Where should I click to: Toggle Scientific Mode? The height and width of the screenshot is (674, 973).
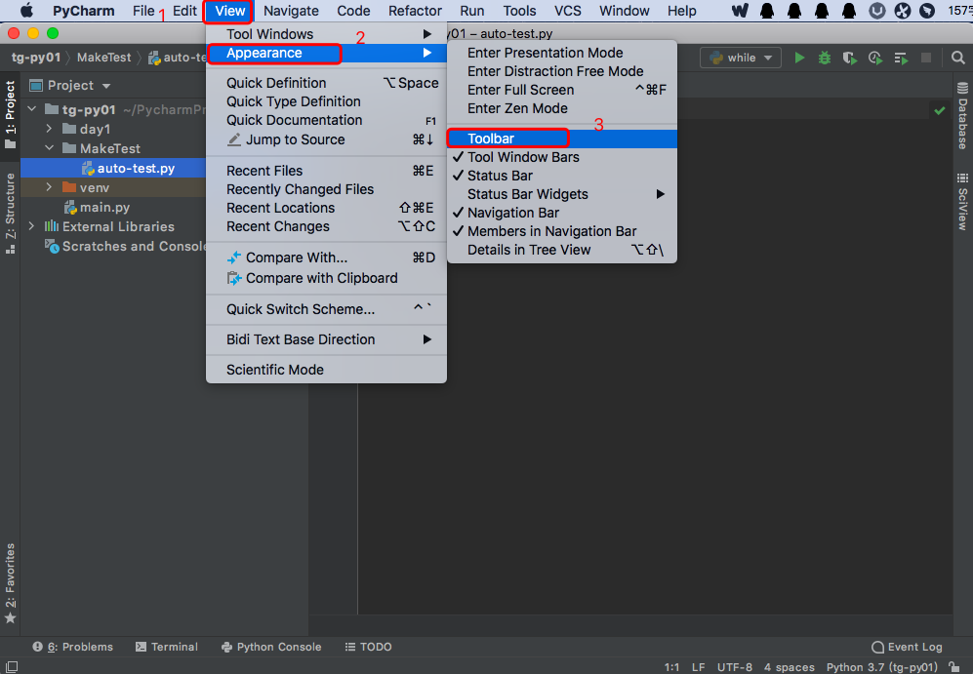(326, 370)
